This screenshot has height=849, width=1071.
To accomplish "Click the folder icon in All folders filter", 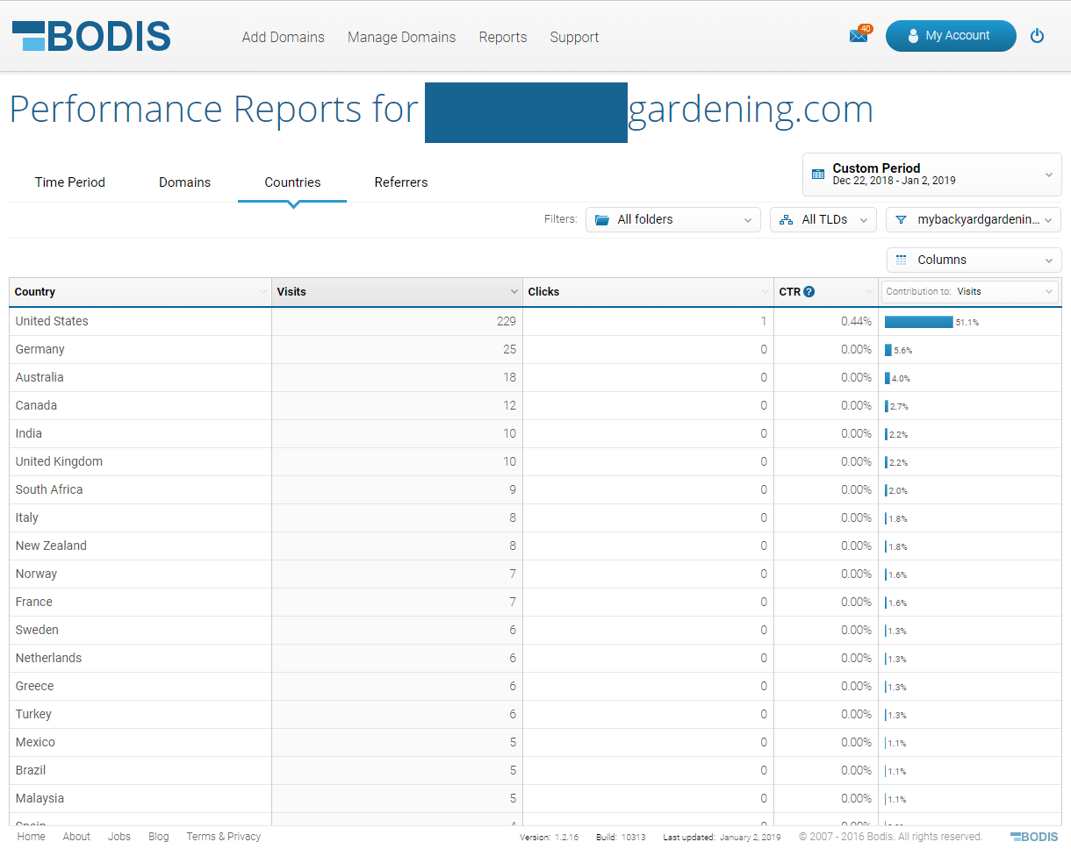I will coord(602,220).
